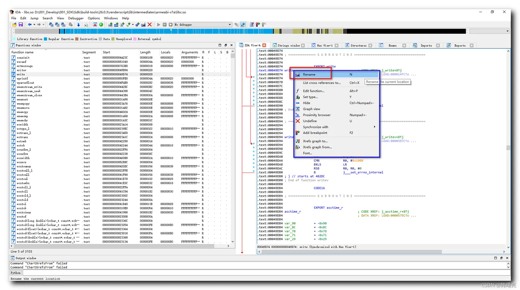The height and width of the screenshot is (290, 520).
Task: Pause the process with the pause icon
Action: 165,25
